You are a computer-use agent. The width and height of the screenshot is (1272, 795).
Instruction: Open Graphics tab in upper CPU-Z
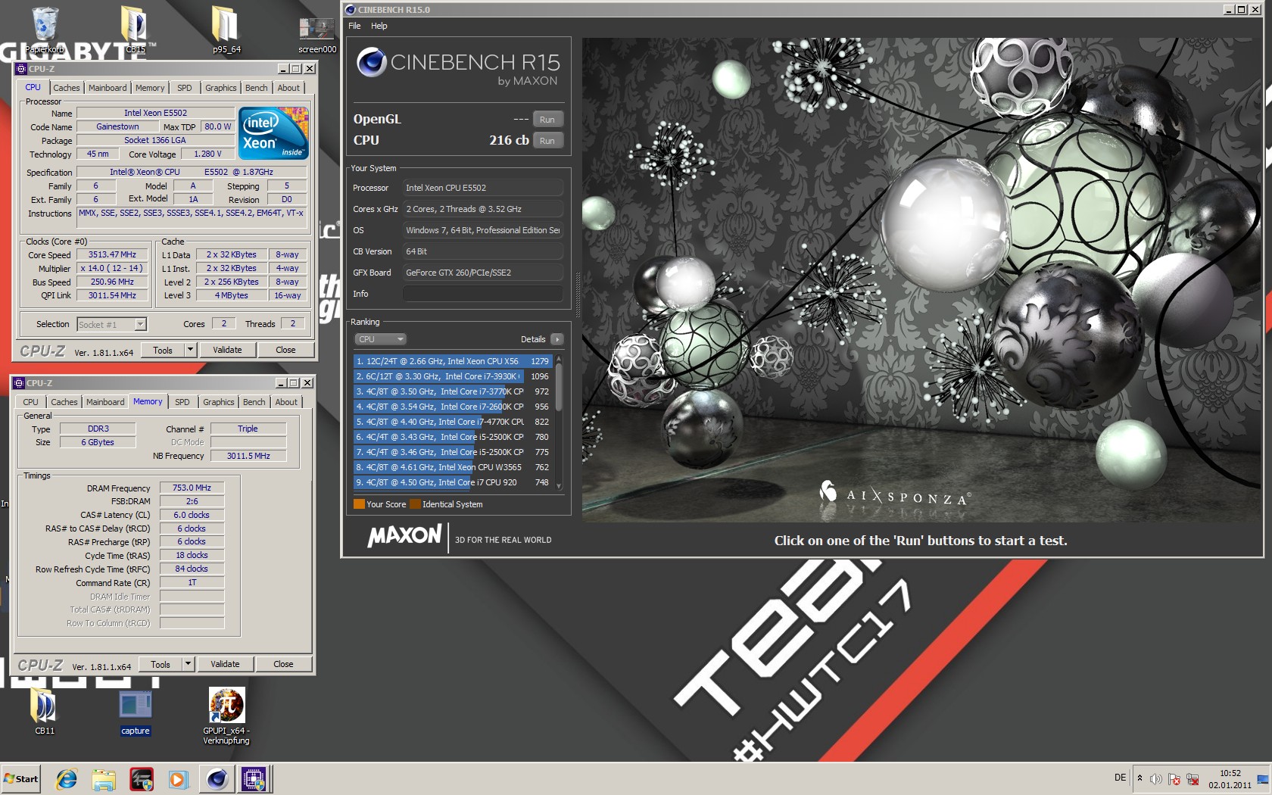[x=220, y=88]
